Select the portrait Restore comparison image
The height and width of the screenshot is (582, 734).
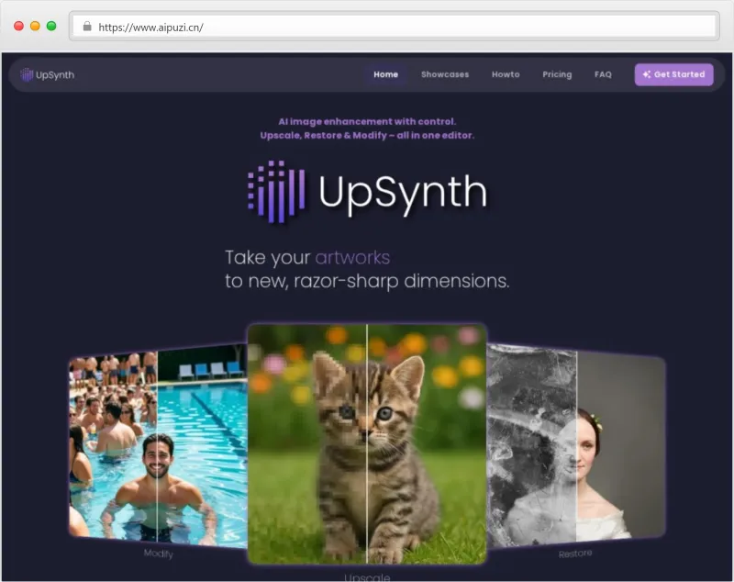576,446
